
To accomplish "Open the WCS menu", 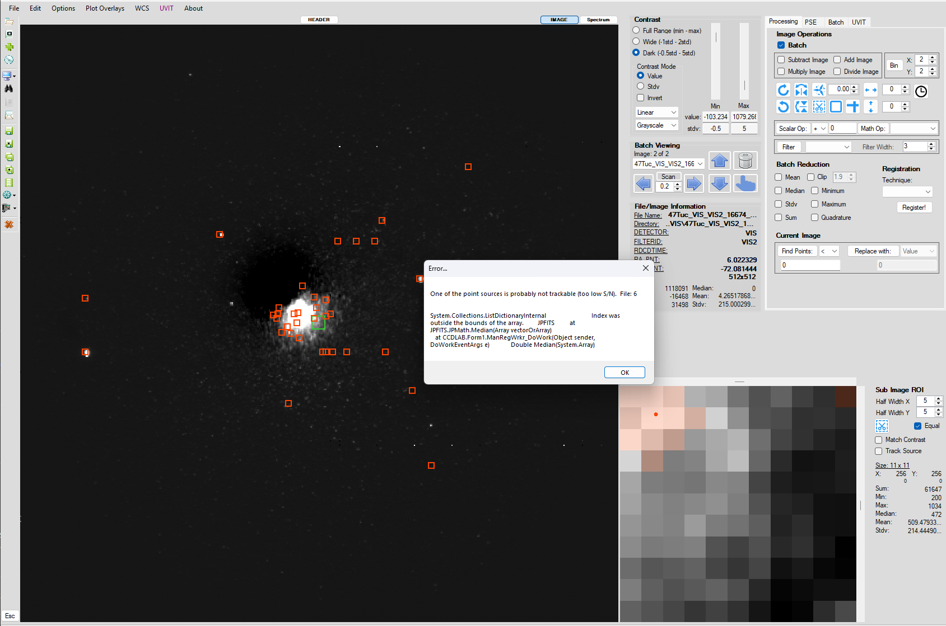I will (142, 8).
